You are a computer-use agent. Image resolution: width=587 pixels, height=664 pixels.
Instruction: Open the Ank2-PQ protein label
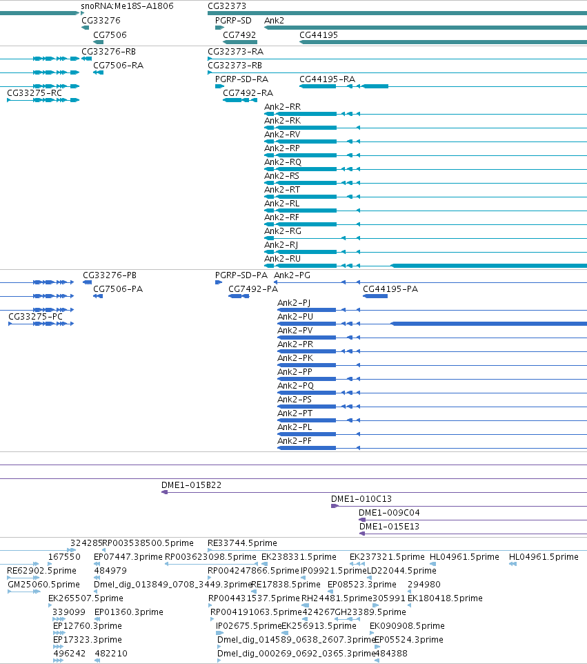295,386
